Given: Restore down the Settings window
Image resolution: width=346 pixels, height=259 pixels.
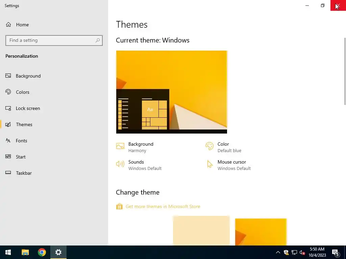Looking at the screenshot, I should pyautogui.click(x=323, y=5).
